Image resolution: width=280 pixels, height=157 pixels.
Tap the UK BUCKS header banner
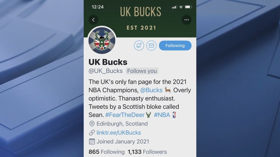pyautogui.click(x=140, y=19)
